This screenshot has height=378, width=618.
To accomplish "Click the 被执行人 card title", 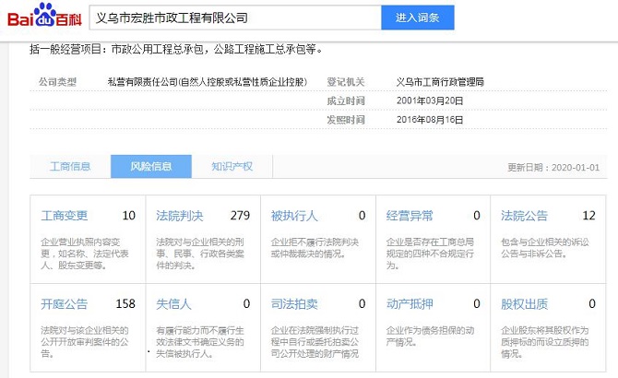I will coord(294,217).
